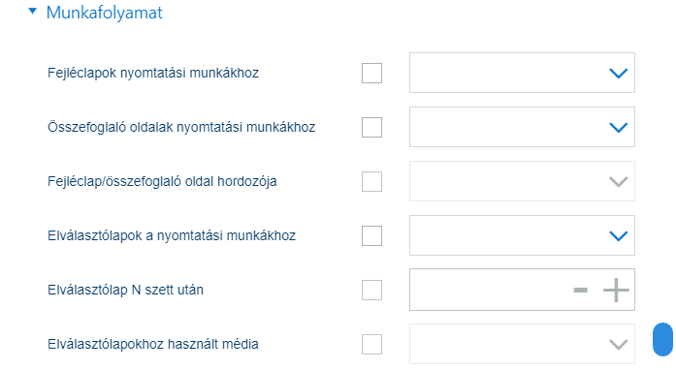Click the blue vertical scrollbar thumb
Screen dimensions: 676x370
[662, 339]
